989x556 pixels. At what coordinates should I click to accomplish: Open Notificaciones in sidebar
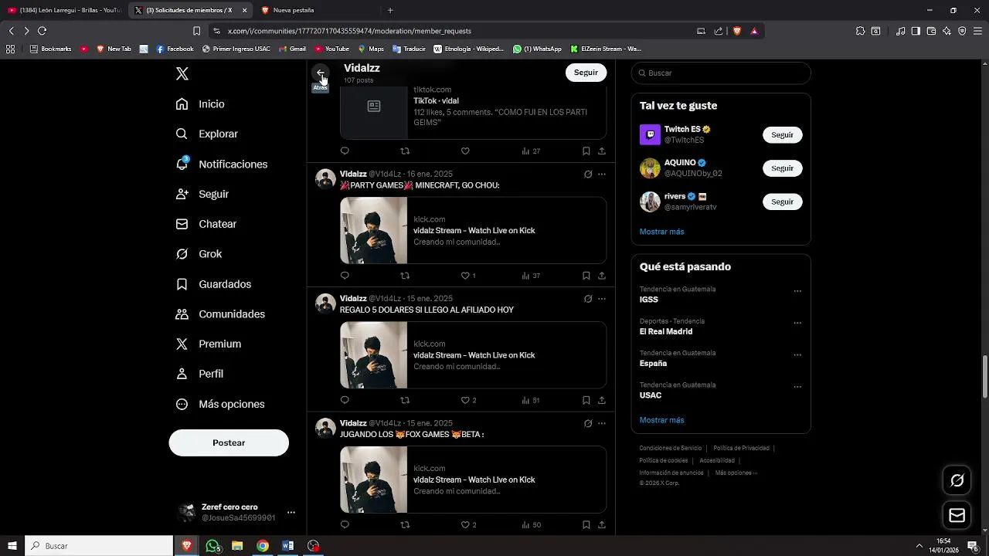click(222, 164)
